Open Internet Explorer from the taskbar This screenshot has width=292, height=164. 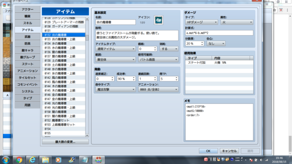(x=32, y=160)
